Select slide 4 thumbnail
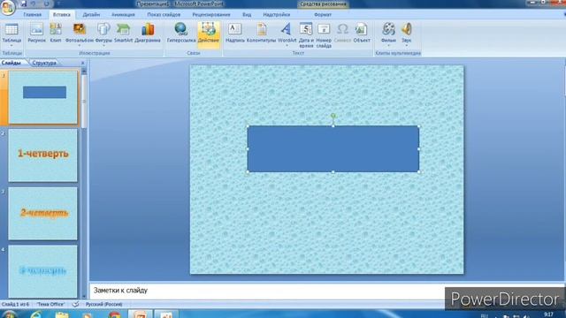The width and height of the screenshot is (566, 318). coord(43,271)
